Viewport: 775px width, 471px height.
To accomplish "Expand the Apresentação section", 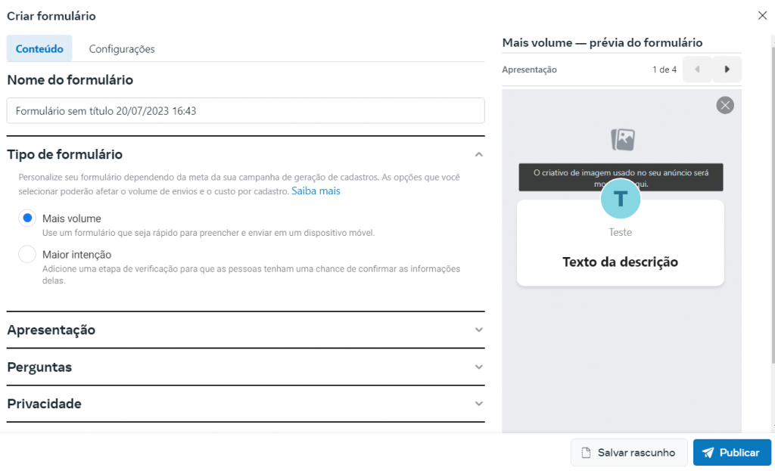I will (x=478, y=330).
